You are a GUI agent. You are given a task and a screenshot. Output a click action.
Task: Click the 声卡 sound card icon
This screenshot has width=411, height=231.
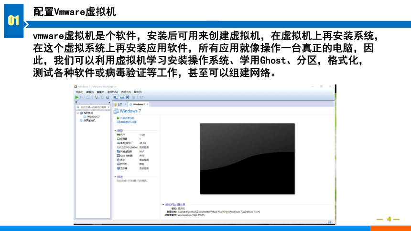118,160
